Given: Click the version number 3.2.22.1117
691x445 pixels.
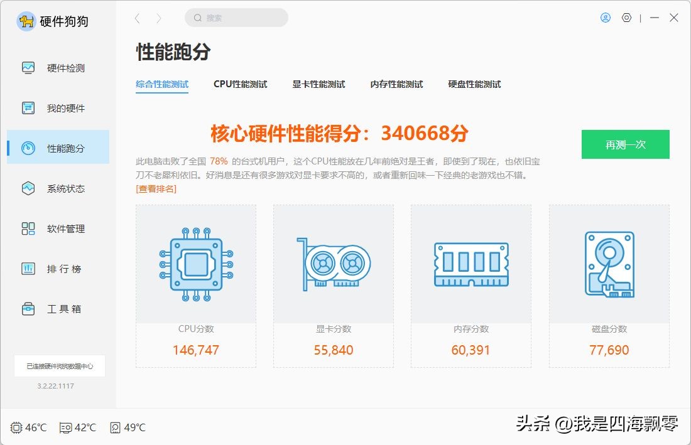Looking at the screenshot, I should pos(55,386).
